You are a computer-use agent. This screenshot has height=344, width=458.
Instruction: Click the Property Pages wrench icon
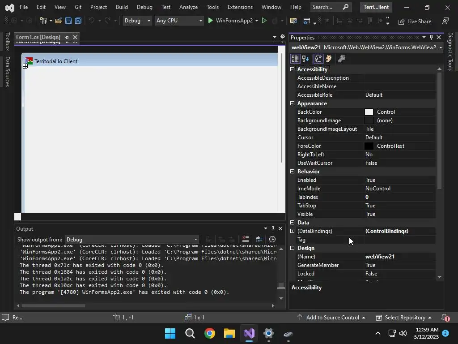click(x=341, y=59)
